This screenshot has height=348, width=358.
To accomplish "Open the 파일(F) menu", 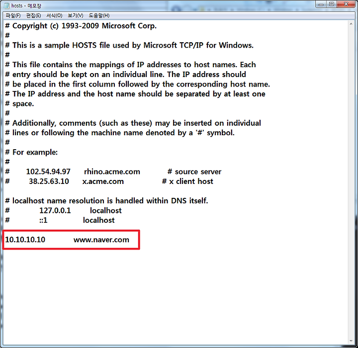I will coord(13,15).
